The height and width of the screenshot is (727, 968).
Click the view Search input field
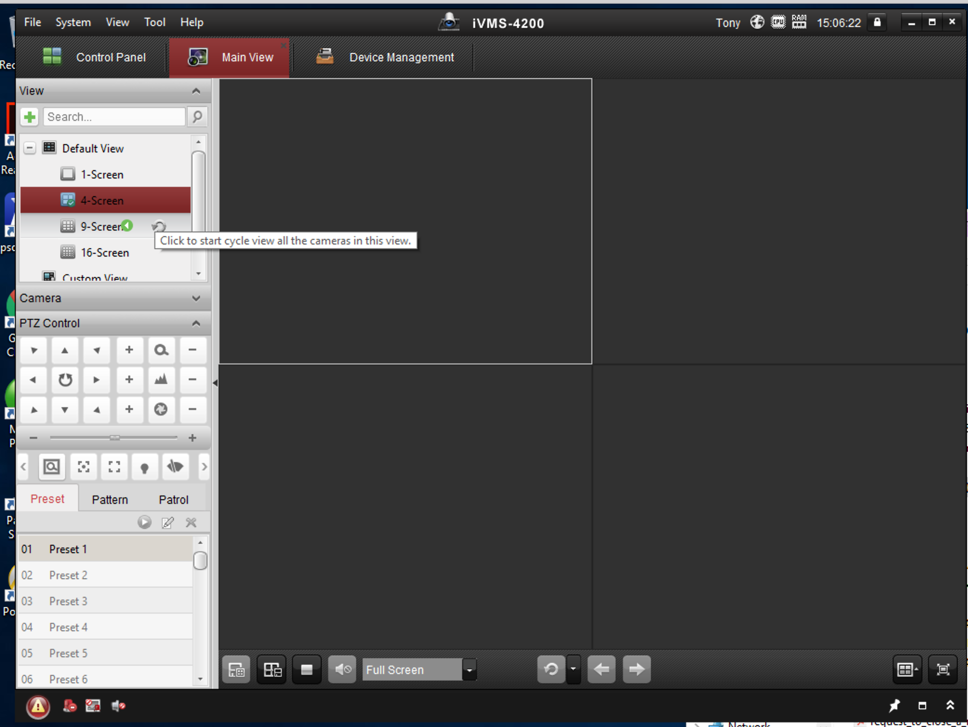114,117
